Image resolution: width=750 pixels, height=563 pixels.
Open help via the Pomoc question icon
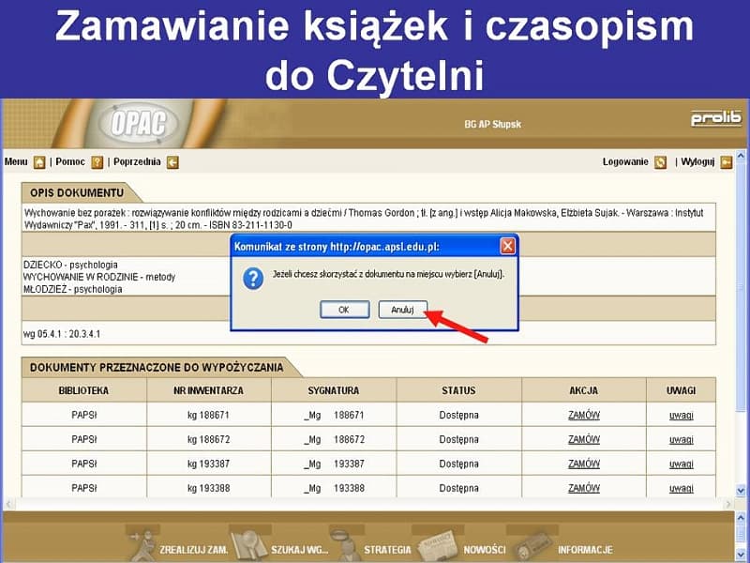tap(97, 162)
